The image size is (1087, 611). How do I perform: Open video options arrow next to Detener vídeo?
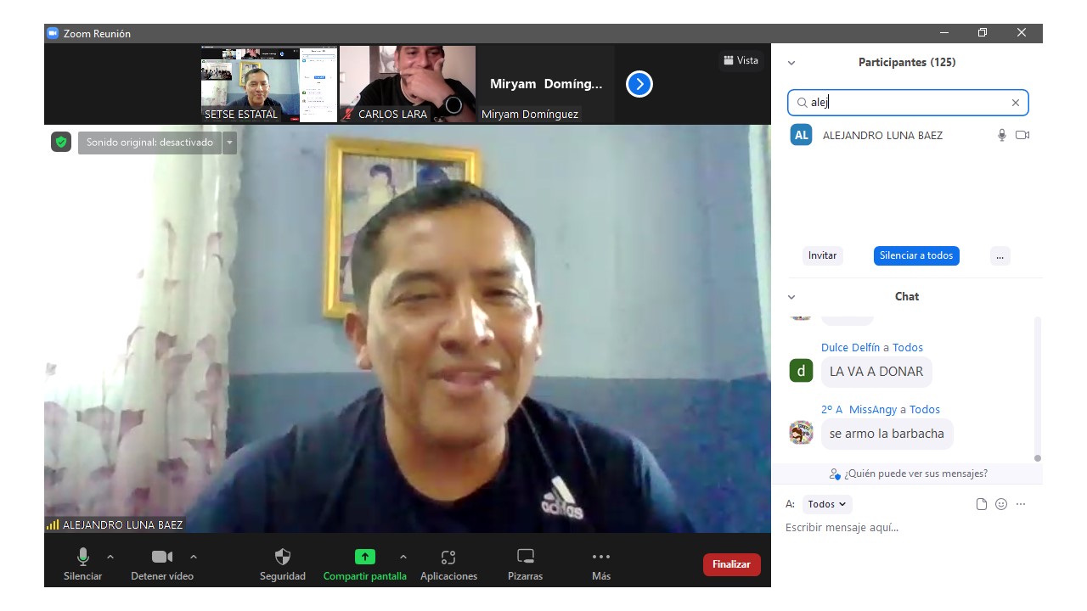(x=194, y=557)
